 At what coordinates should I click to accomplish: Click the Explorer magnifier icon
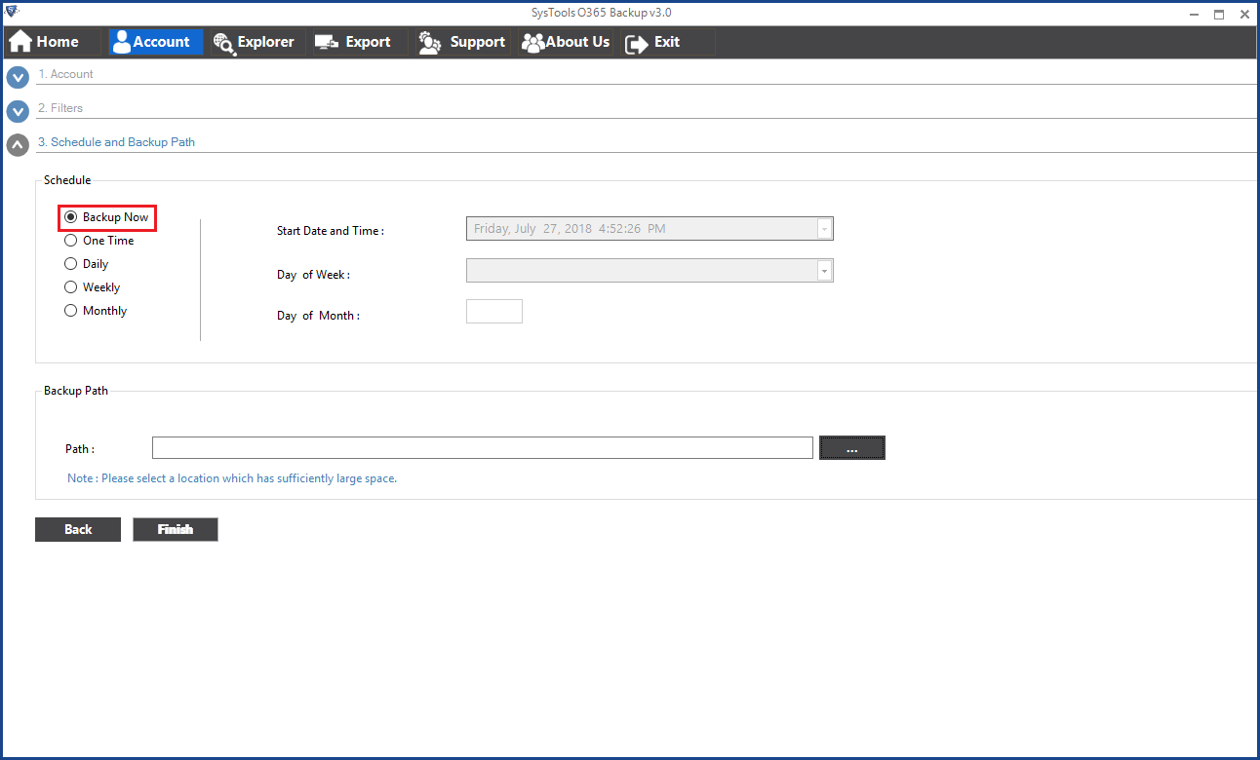223,43
